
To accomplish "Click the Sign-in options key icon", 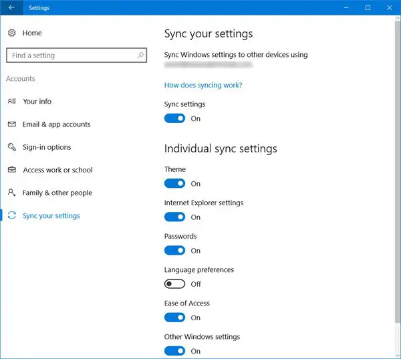I will [11, 147].
